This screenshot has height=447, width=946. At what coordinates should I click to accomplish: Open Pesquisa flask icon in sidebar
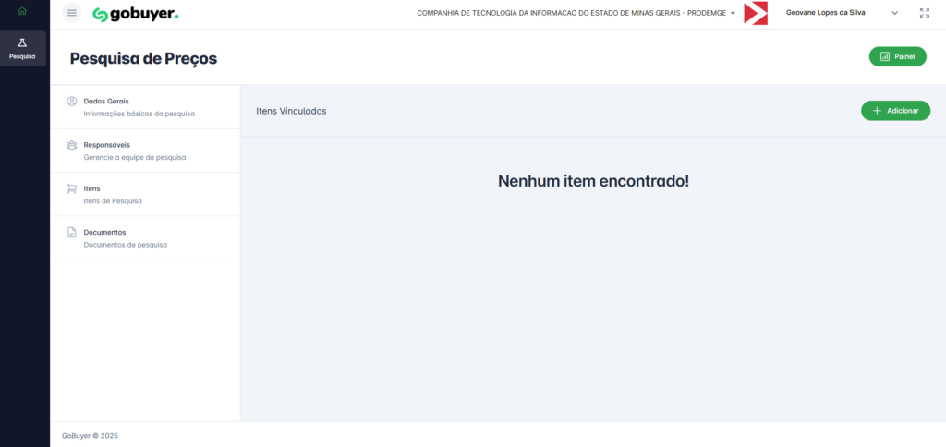click(x=22, y=44)
